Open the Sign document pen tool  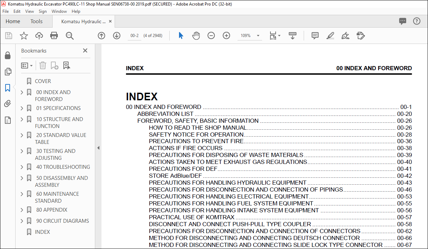point(345,36)
